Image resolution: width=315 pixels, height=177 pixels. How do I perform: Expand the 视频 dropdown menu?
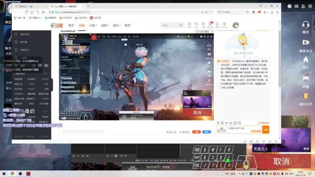[105, 26]
